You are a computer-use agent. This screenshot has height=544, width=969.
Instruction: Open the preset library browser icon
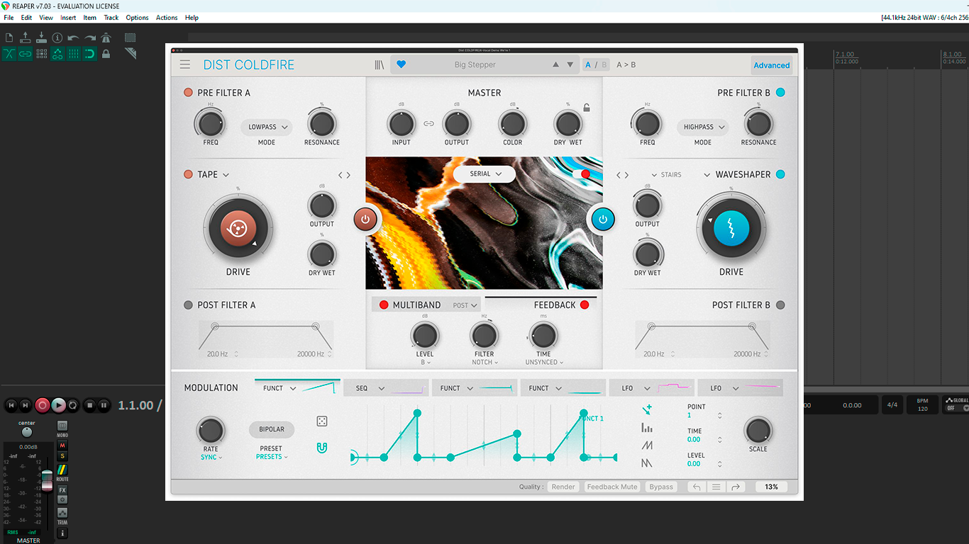click(x=380, y=64)
